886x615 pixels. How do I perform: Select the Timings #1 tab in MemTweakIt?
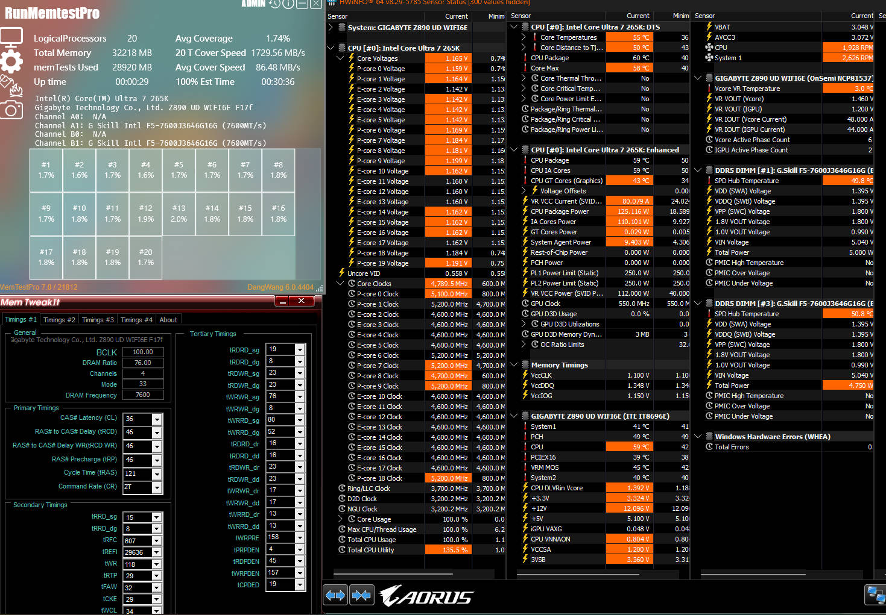(21, 319)
